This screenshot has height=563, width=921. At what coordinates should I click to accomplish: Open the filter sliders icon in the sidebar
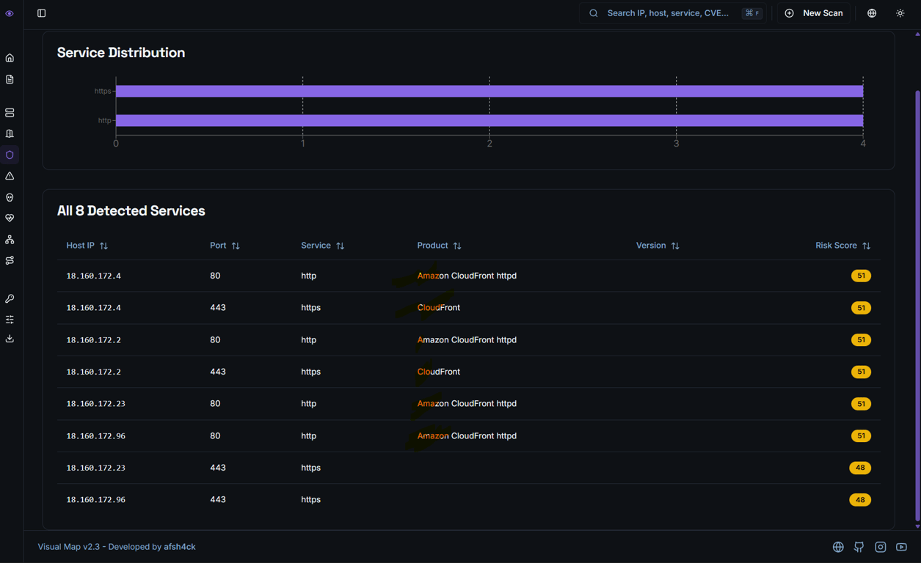[10, 319]
